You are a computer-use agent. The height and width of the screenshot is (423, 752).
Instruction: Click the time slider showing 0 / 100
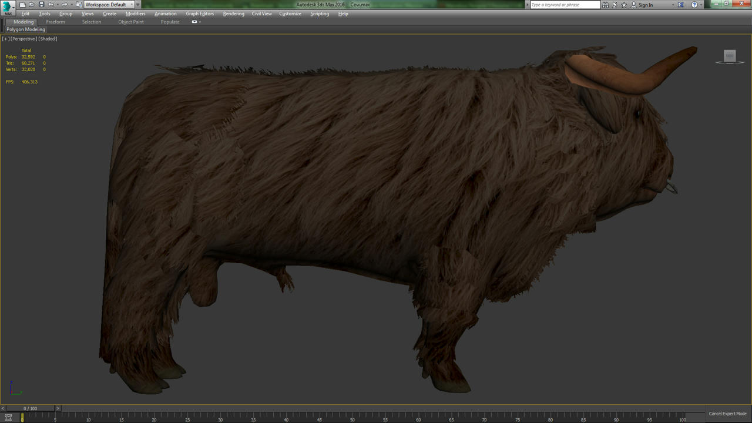30,408
